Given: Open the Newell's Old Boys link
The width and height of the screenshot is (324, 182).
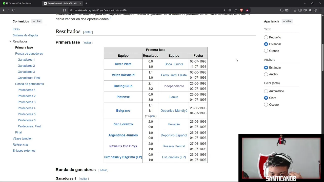Looking at the screenshot, I should coord(123,146).
